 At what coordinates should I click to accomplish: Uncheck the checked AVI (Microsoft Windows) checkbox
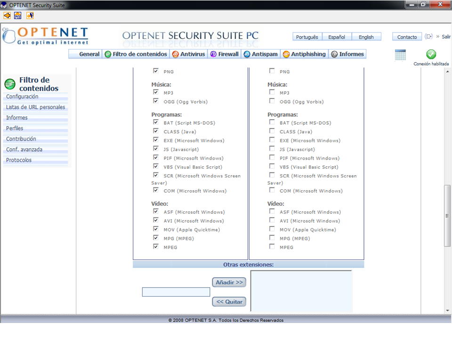click(x=156, y=220)
